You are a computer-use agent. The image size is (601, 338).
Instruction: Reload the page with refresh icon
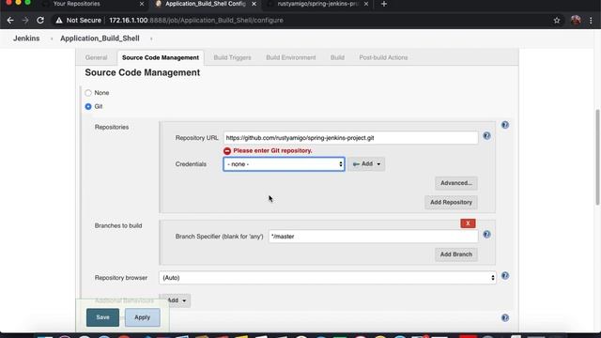[x=40, y=21]
